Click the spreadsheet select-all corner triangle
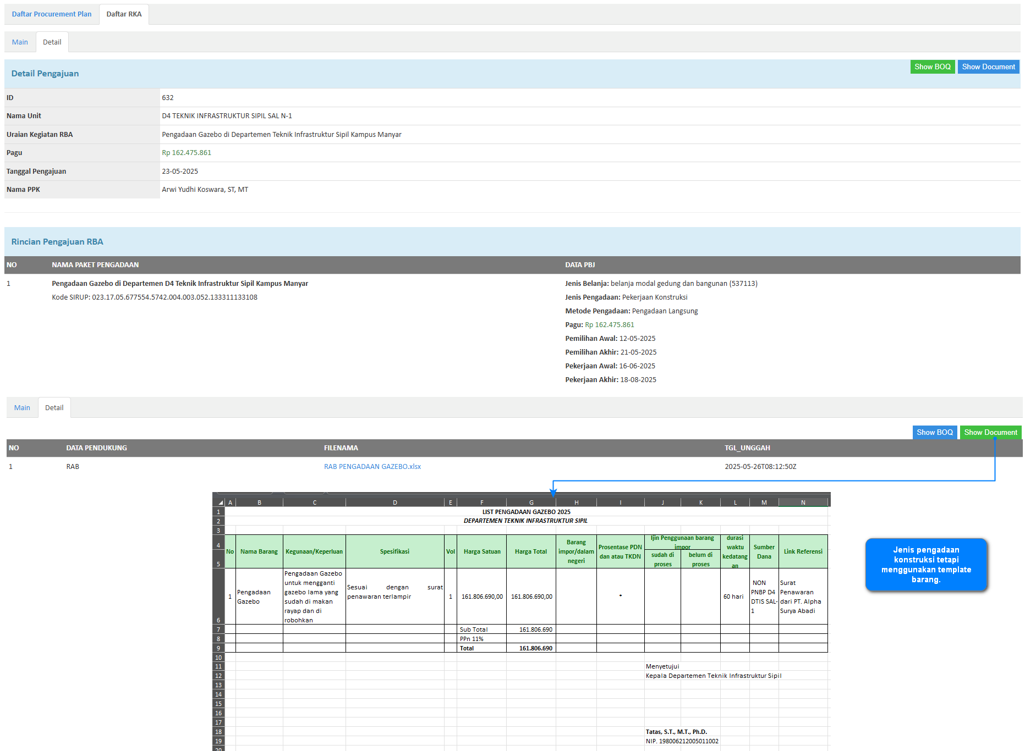This screenshot has height=751, width=1025. pyautogui.click(x=220, y=502)
